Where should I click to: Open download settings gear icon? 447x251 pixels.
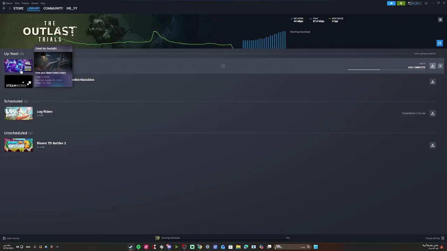(x=440, y=20)
